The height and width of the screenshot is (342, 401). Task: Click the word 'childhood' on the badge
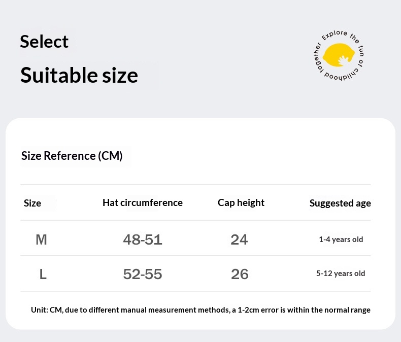[x=343, y=75]
